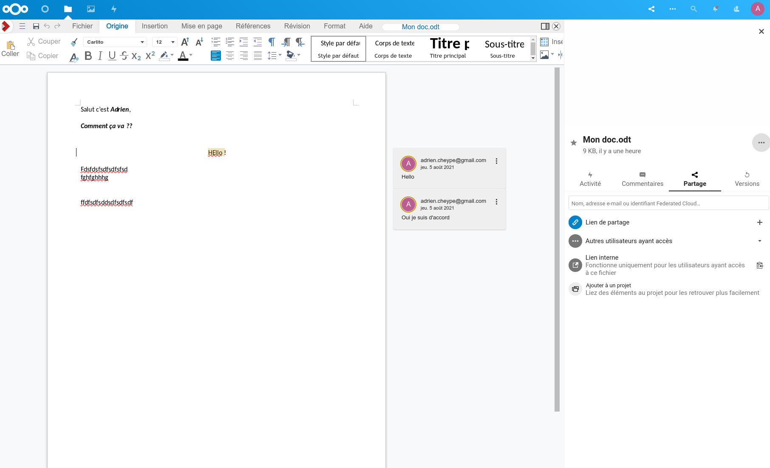770x468 pixels.
Task: Copy the internal link to clipboard
Action: 760,265
